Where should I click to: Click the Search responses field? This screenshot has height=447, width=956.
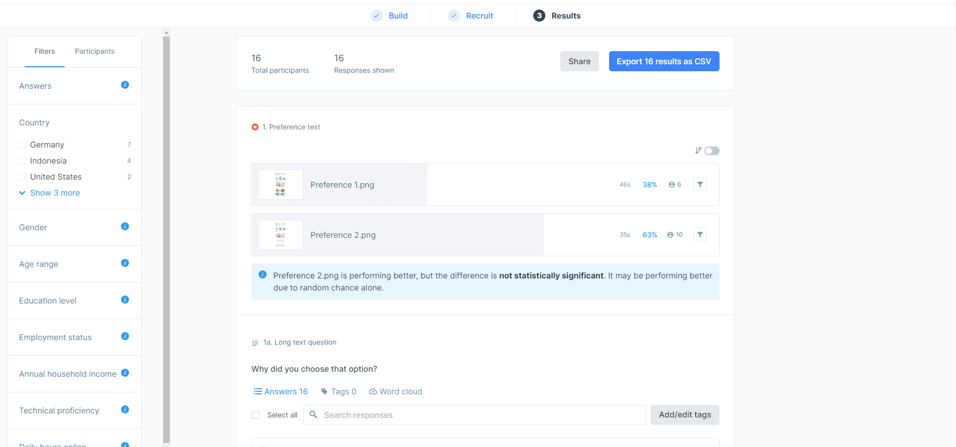(x=474, y=415)
